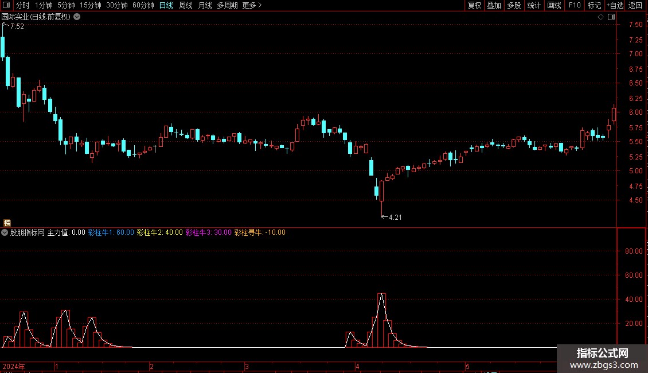Select the 60分钟 period
This screenshot has height=373, width=648.
pyautogui.click(x=143, y=5)
